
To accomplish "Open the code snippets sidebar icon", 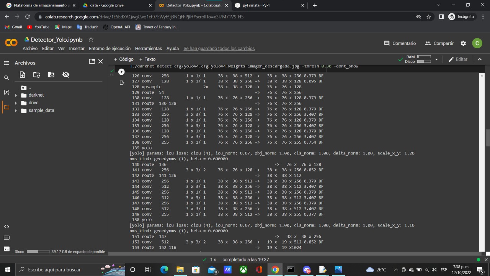I will [x=6, y=227].
